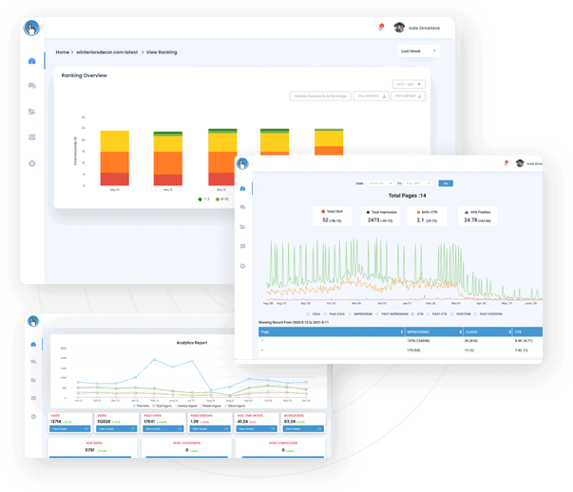Open the dashboard icon in the Ranking panel sidebar
The image size is (573, 492).
(x=32, y=62)
